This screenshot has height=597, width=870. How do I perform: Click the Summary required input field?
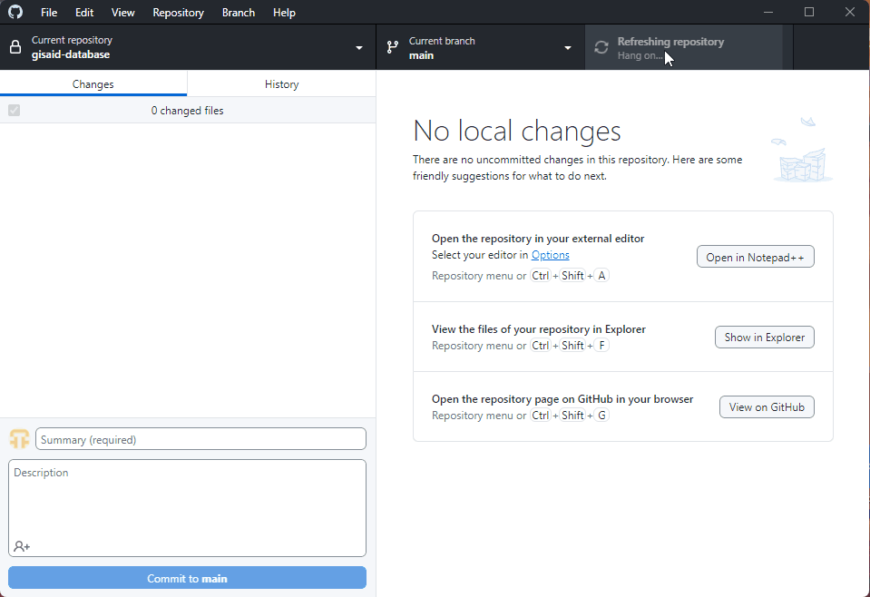(x=200, y=438)
